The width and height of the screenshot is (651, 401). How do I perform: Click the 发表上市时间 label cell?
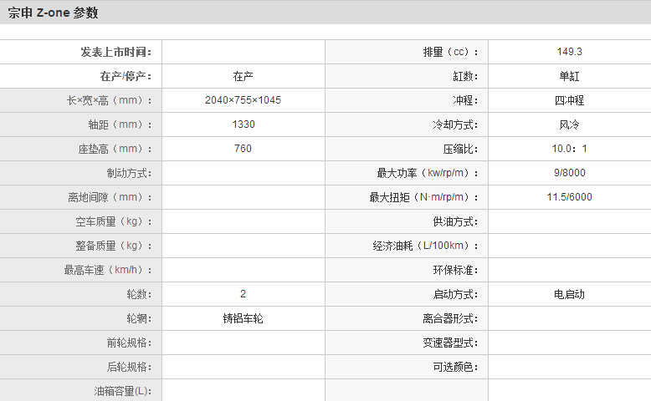[x=116, y=52]
